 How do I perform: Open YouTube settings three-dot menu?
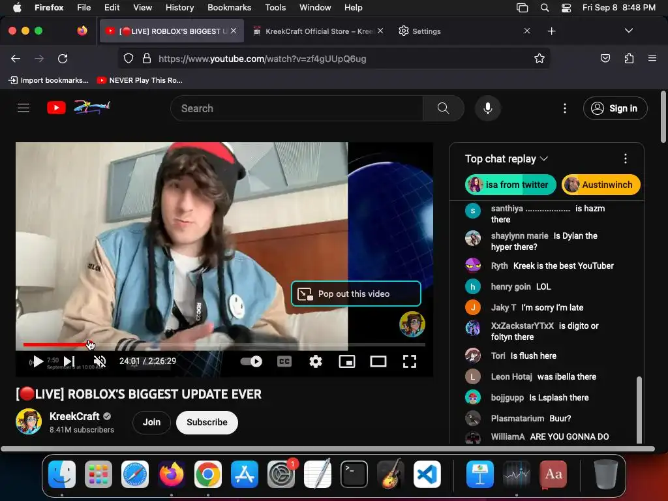[565, 108]
